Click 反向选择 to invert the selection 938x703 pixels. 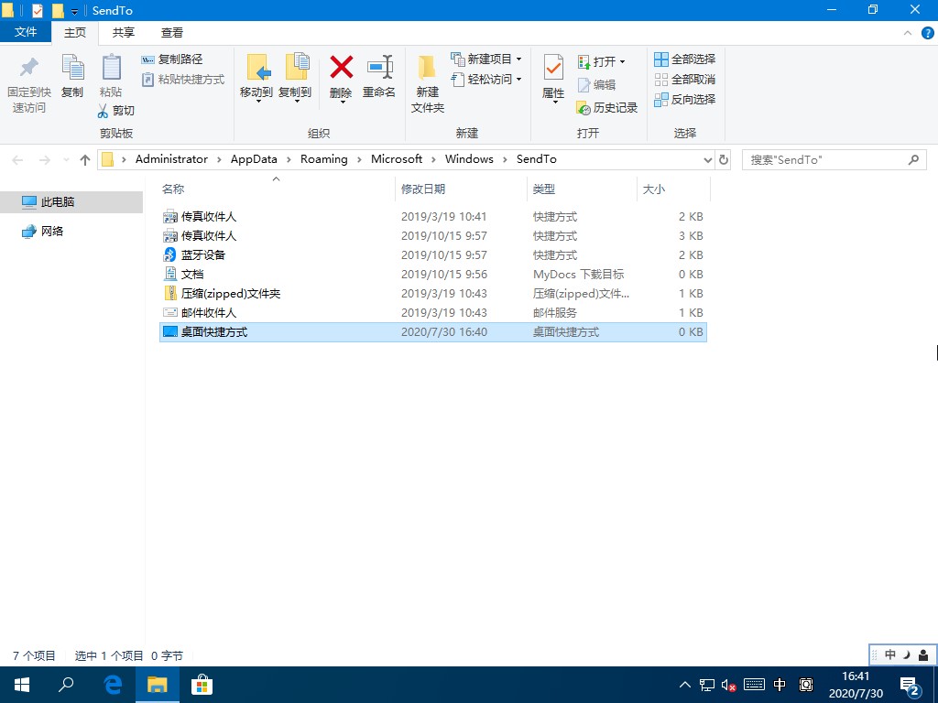point(685,100)
